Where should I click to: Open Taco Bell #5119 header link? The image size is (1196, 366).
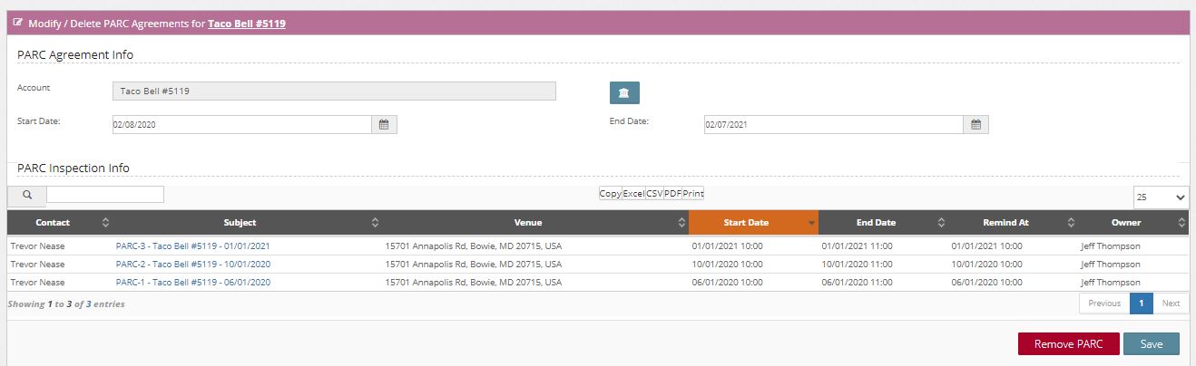pyautogui.click(x=247, y=24)
